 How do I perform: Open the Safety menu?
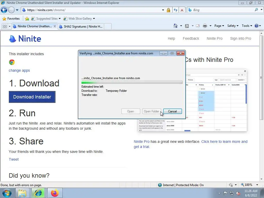(x=233, y=26)
